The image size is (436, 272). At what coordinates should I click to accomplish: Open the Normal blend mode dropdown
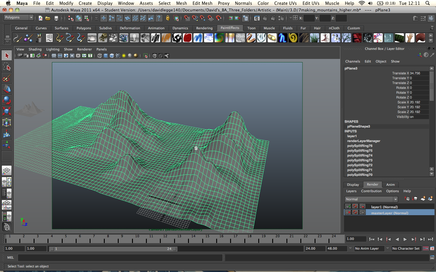(x=371, y=199)
